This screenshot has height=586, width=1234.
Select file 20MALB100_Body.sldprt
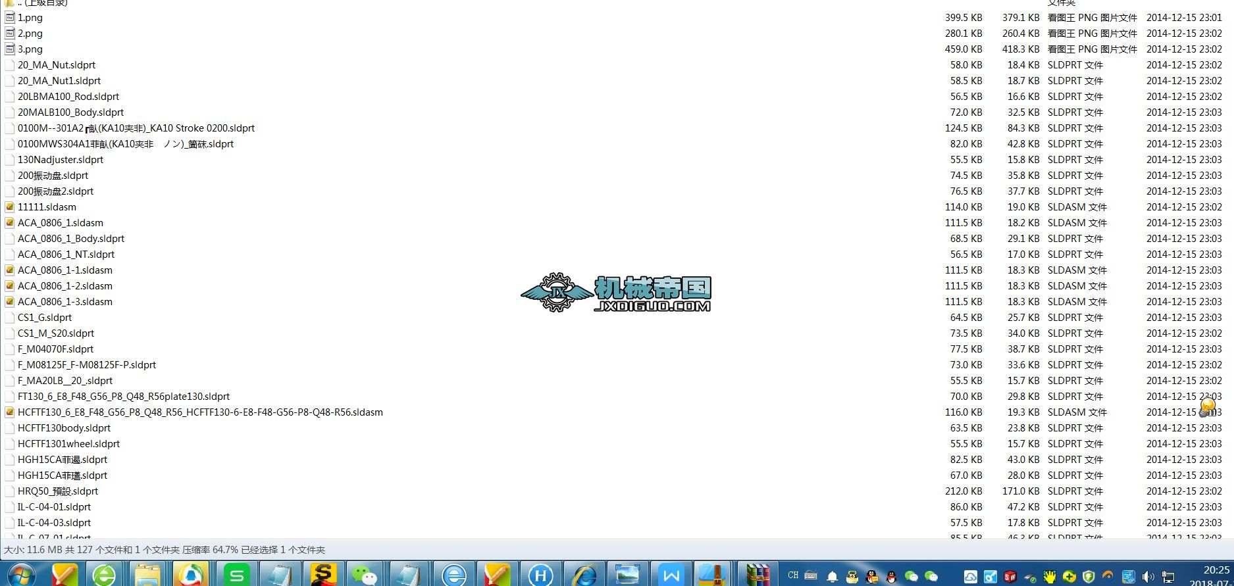70,112
